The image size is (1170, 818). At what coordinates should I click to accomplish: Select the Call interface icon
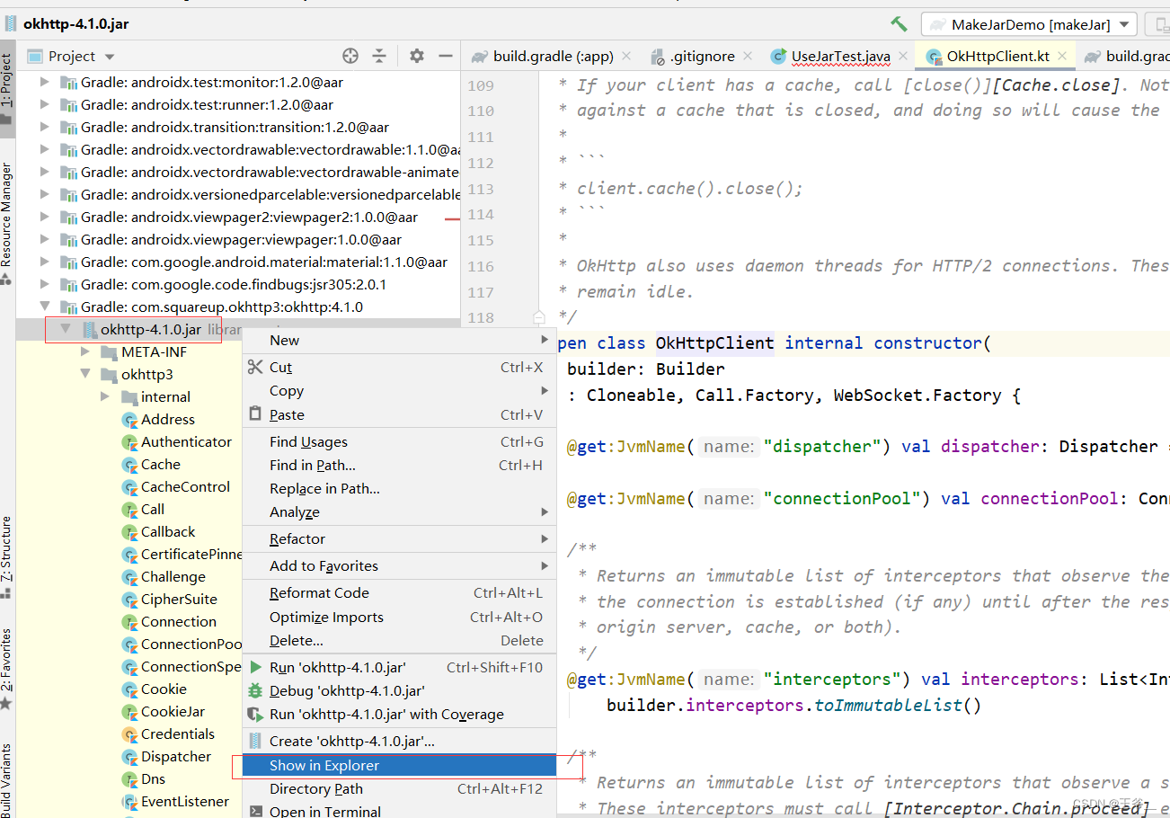(x=130, y=510)
